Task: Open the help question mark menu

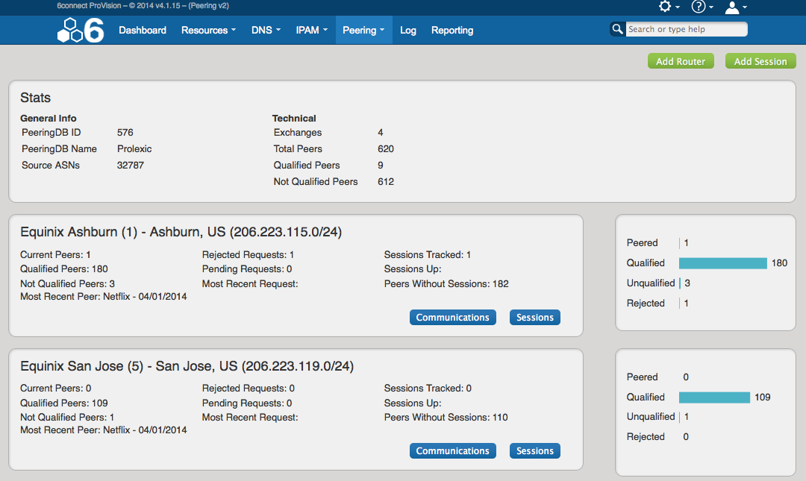Action: click(702, 6)
